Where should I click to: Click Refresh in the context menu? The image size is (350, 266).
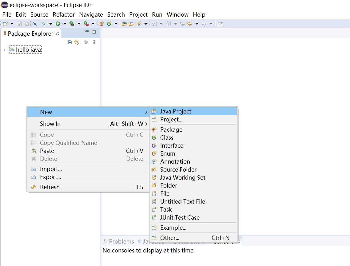(88, 187)
